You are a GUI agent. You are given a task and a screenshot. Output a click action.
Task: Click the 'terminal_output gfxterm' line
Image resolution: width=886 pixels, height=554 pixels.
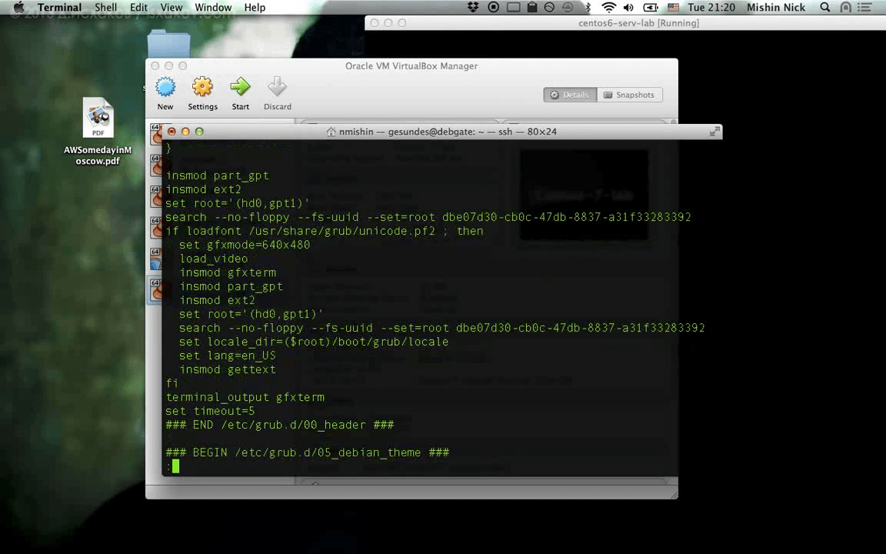click(x=245, y=397)
